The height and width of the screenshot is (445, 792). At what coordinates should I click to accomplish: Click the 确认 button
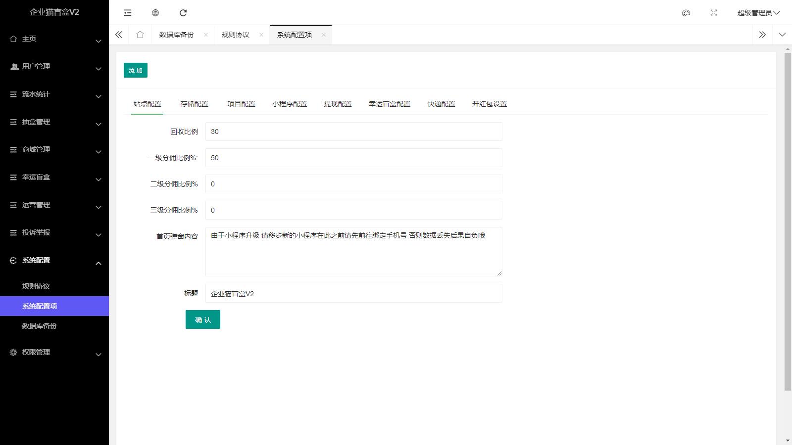coord(203,320)
